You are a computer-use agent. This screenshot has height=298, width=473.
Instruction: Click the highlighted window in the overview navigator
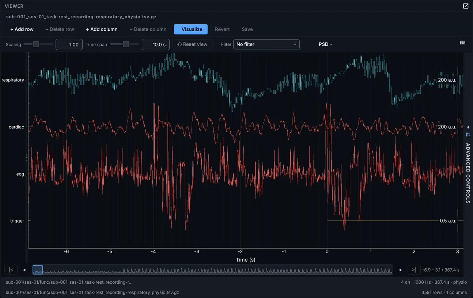(x=38, y=270)
